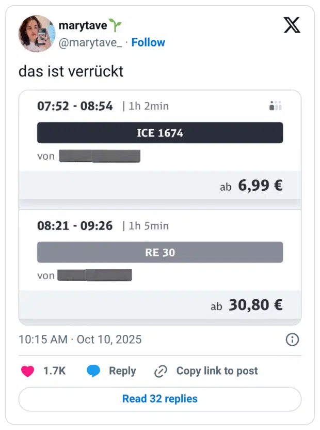The image size is (320, 430).
Task: Click the 1.7K likes count
Action: tap(54, 371)
